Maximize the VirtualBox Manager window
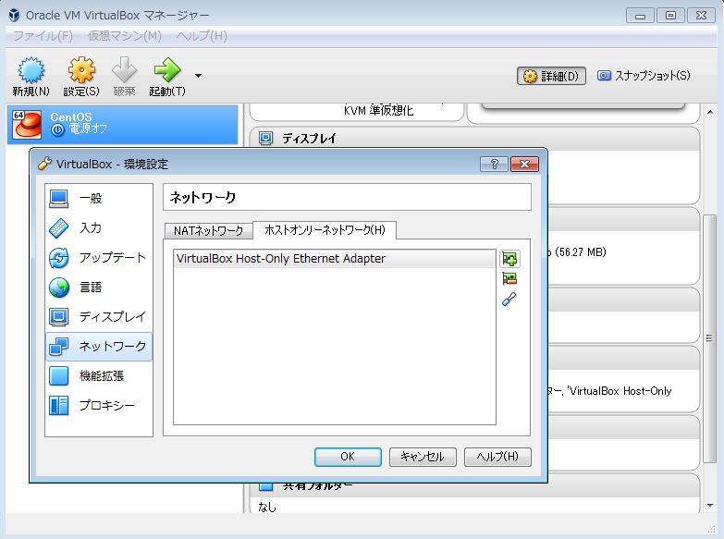This screenshot has width=724, height=539. tap(670, 15)
